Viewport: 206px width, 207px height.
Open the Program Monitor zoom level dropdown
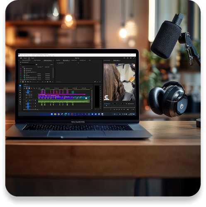click(115, 103)
